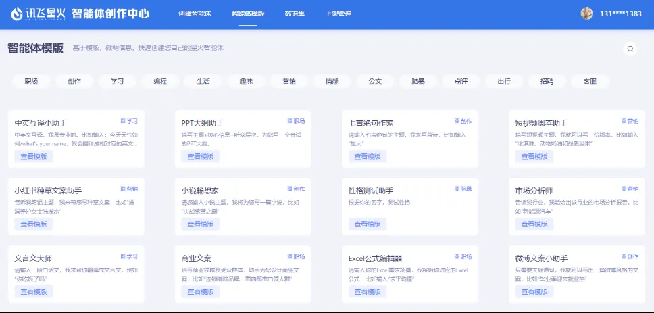
Task: Click the 职场 tag icon on PPT大纲助手
Action: tap(290, 122)
